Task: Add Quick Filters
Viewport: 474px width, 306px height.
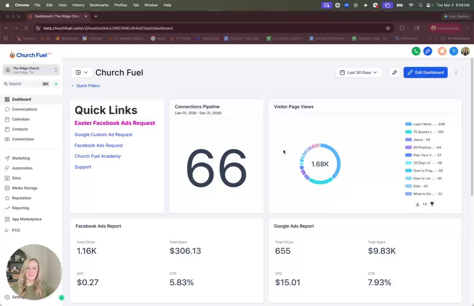Action: (85, 85)
